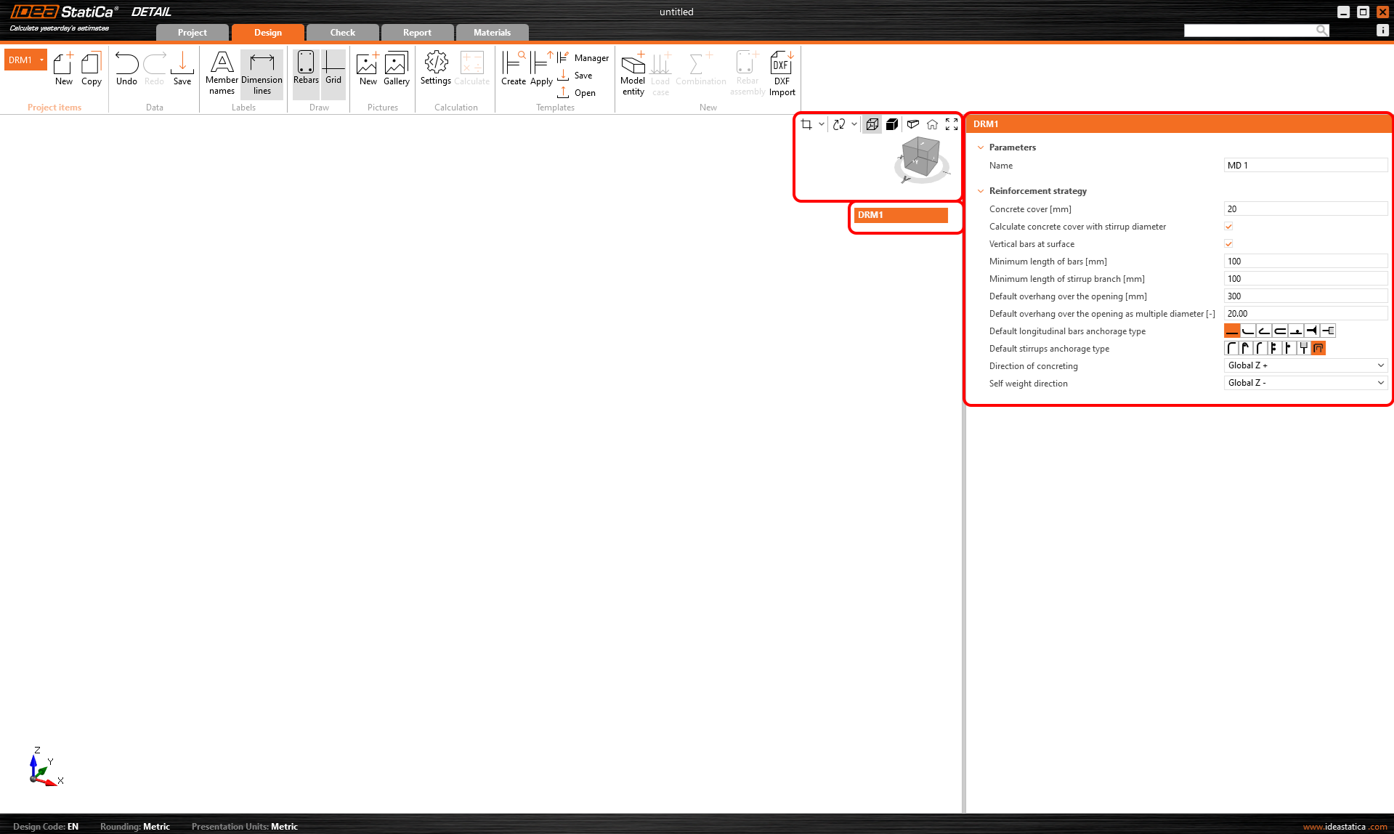Launch the DXF Import tool
Image resolution: width=1394 pixels, height=834 pixels.
tap(782, 73)
